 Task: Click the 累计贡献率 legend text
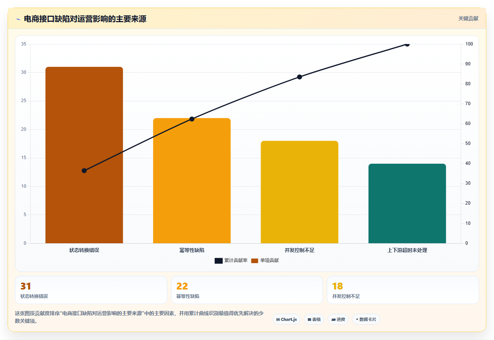coord(236,260)
